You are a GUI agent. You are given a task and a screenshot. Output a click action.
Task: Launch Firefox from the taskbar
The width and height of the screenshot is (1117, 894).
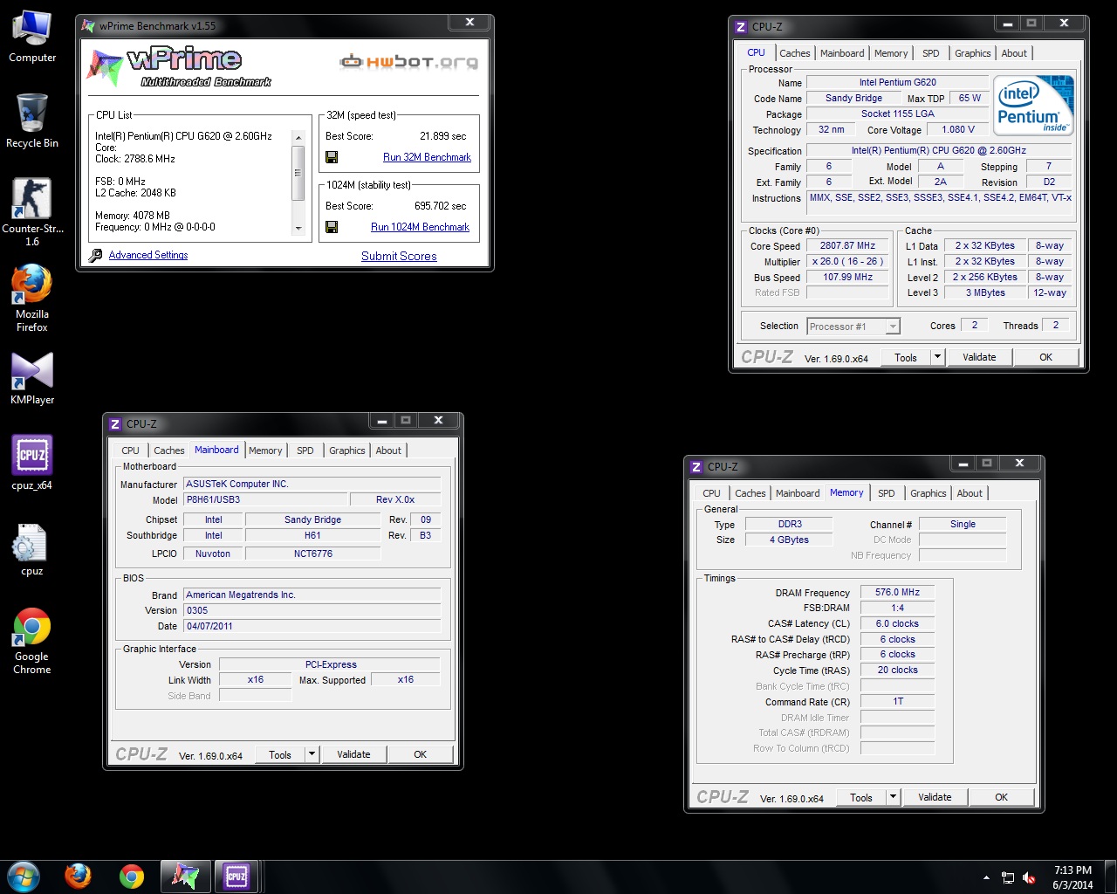(78, 877)
